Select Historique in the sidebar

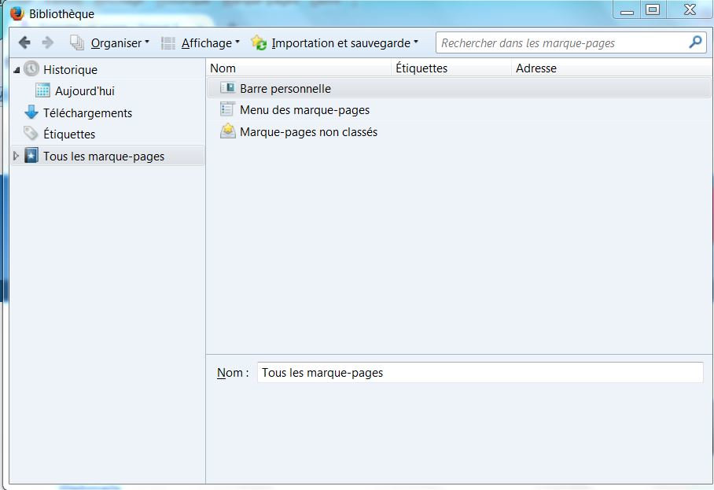70,70
